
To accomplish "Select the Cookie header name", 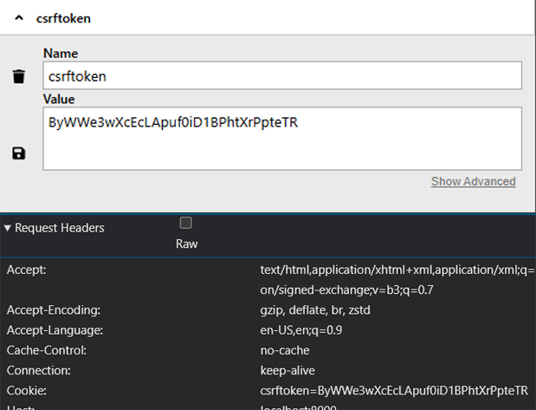I will [x=26, y=390].
